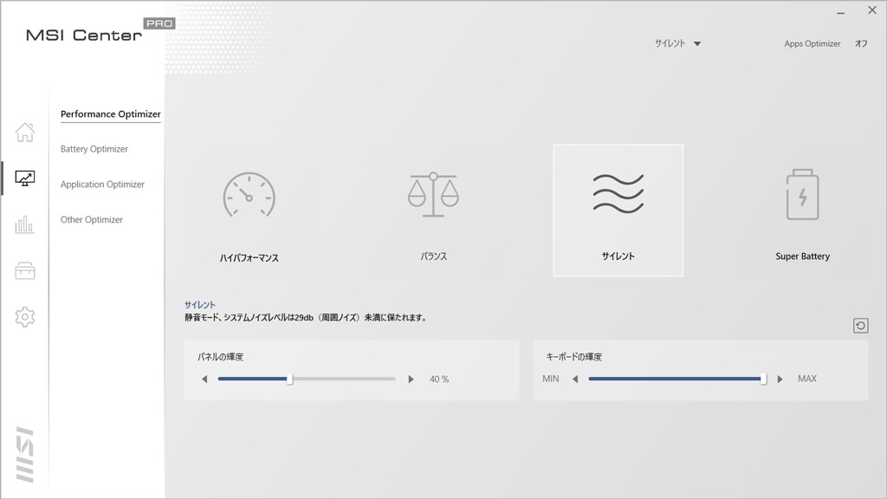Click the 静音モード description text
This screenshot has height=499, width=887.
click(306, 317)
